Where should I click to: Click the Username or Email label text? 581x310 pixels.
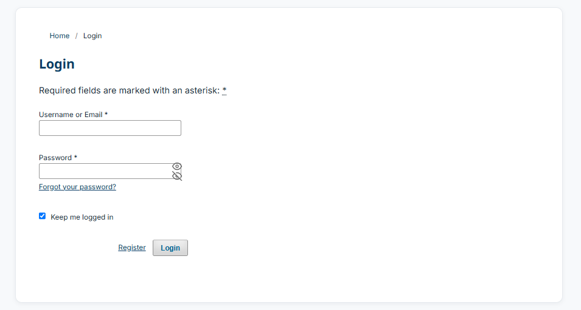click(71, 115)
